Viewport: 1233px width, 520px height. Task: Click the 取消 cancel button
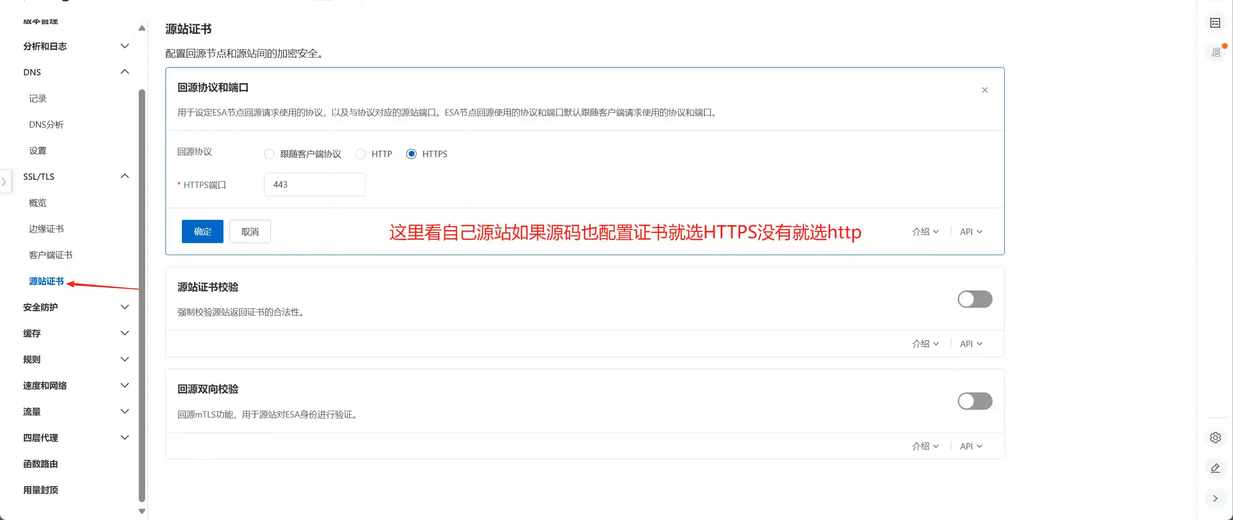pos(250,231)
